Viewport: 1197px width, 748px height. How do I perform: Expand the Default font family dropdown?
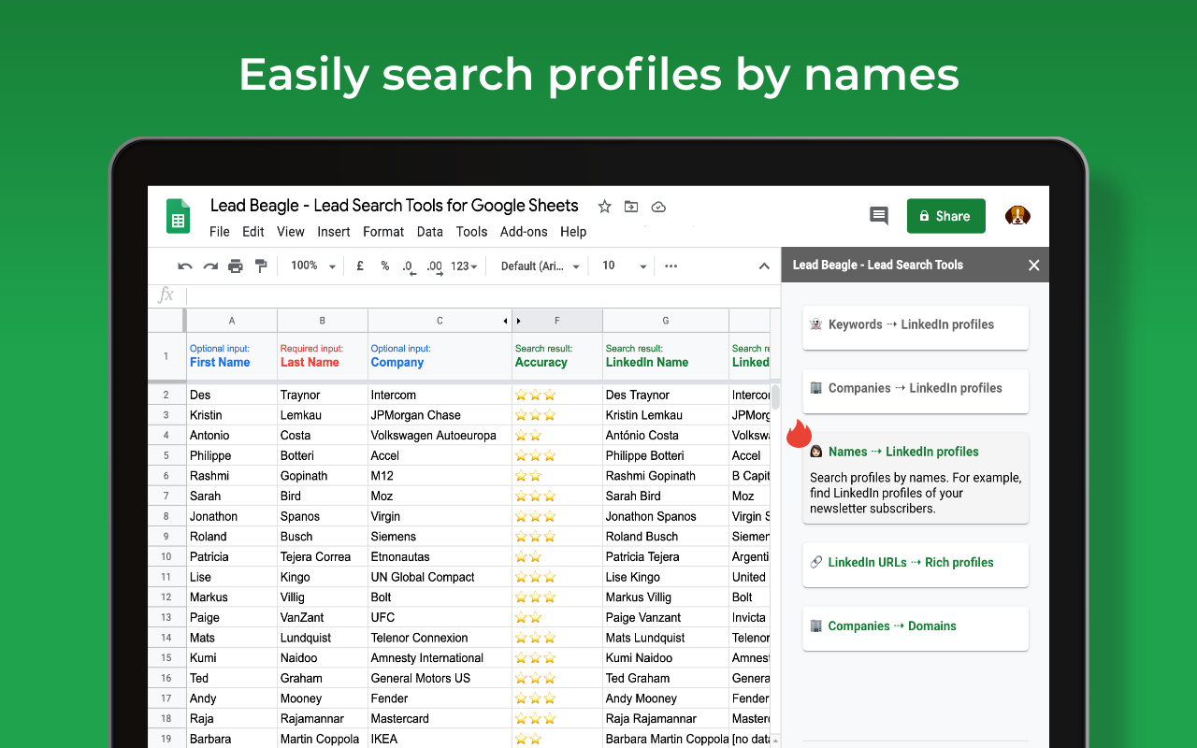point(540,266)
